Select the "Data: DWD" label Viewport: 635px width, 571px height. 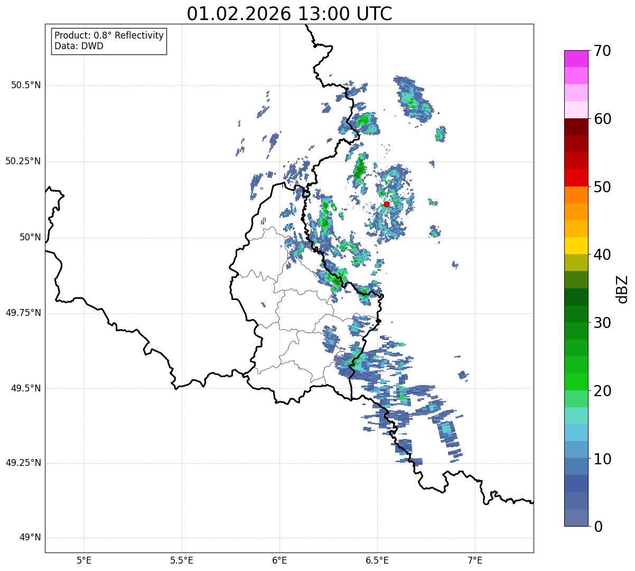(x=79, y=46)
